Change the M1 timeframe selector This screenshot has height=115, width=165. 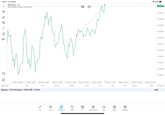pyautogui.click(x=3, y=39)
